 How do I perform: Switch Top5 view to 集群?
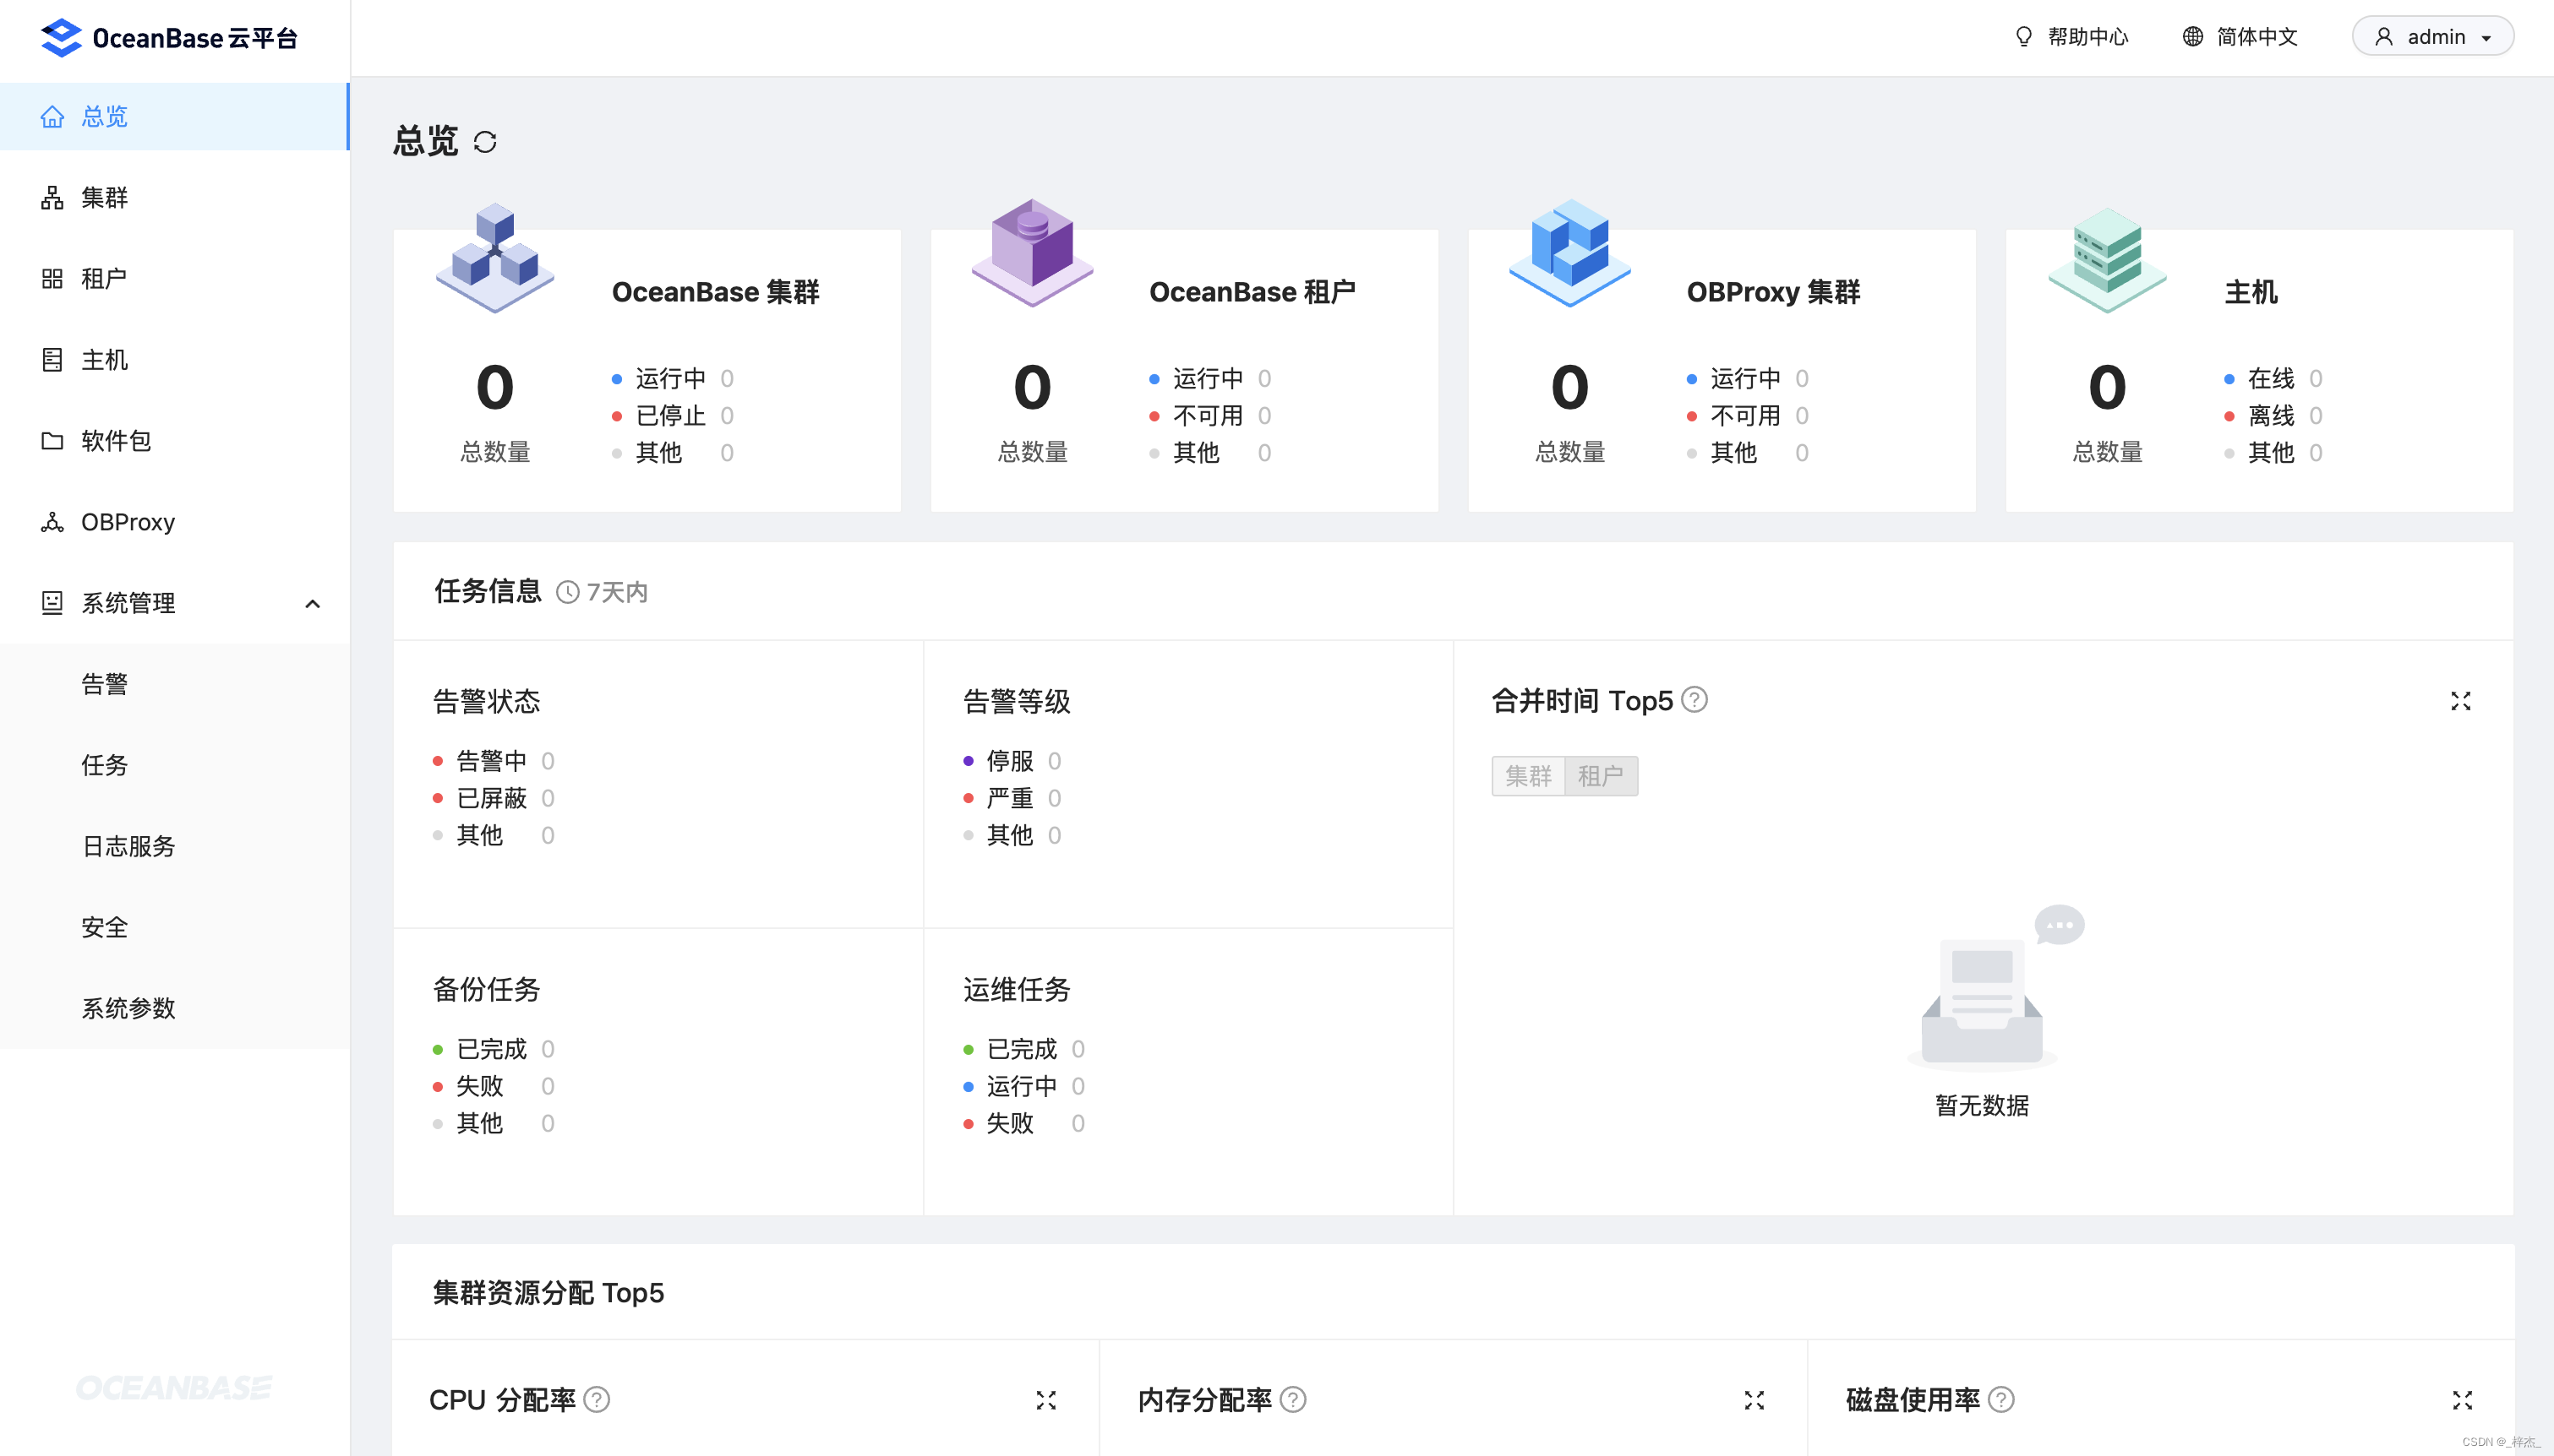pyautogui.click(x=1528, y=776)
